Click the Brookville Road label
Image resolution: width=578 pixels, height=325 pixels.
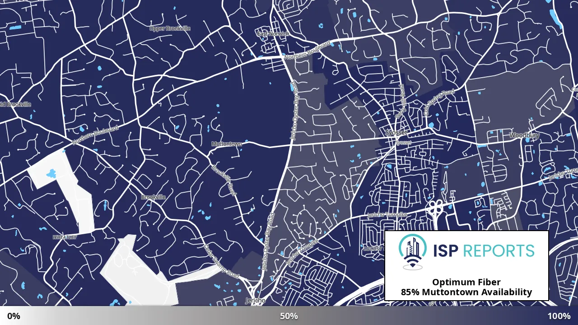point(224,180)
